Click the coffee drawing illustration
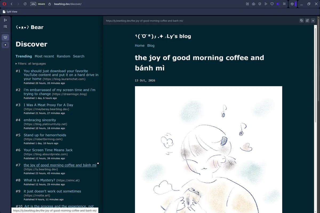Image resolution: width=320 pixels, height=213 pixels. tap(209, 149)
